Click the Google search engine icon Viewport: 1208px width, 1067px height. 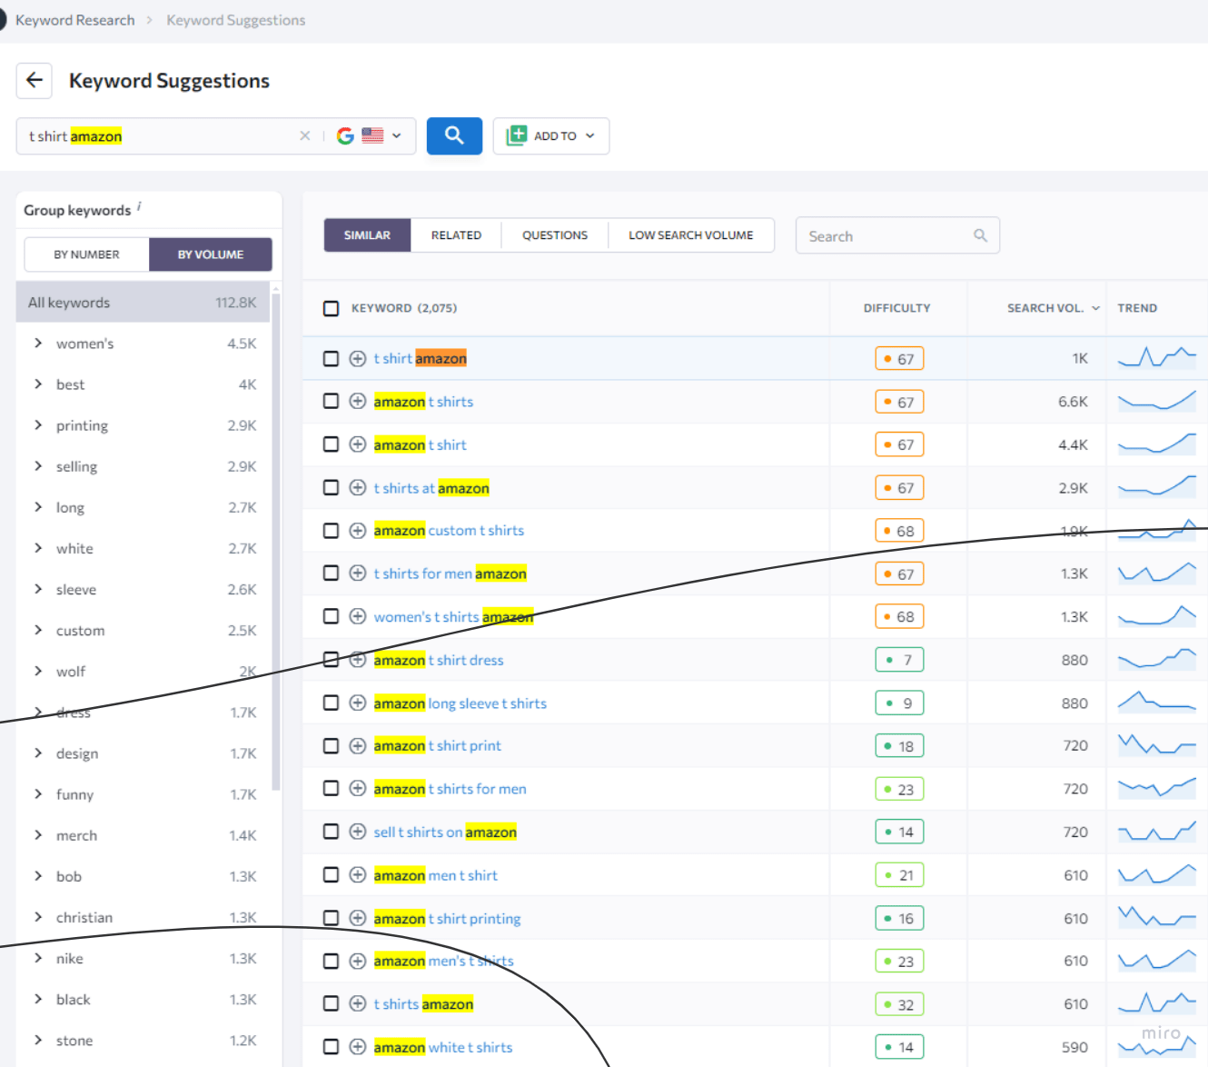(345, 135)
